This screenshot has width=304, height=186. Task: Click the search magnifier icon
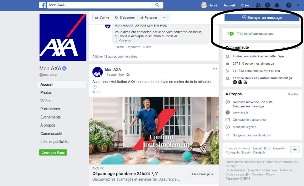[157, 5]
